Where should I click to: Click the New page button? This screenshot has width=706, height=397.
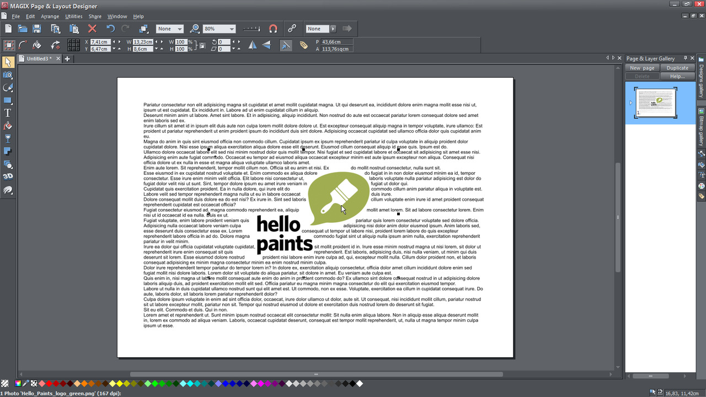(x=642, y=68)
